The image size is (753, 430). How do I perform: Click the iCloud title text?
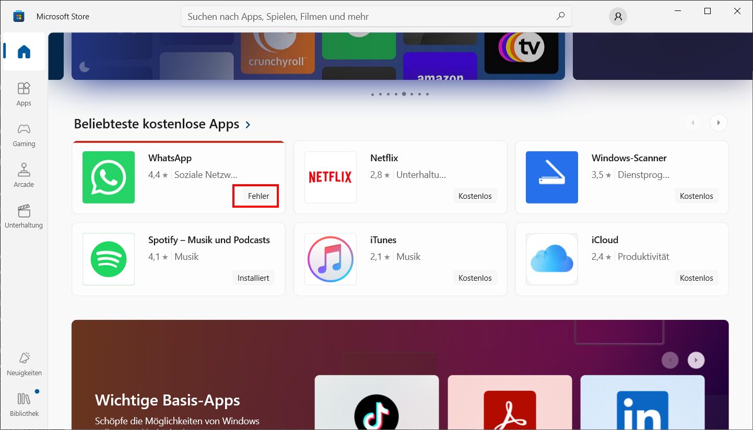605,240
